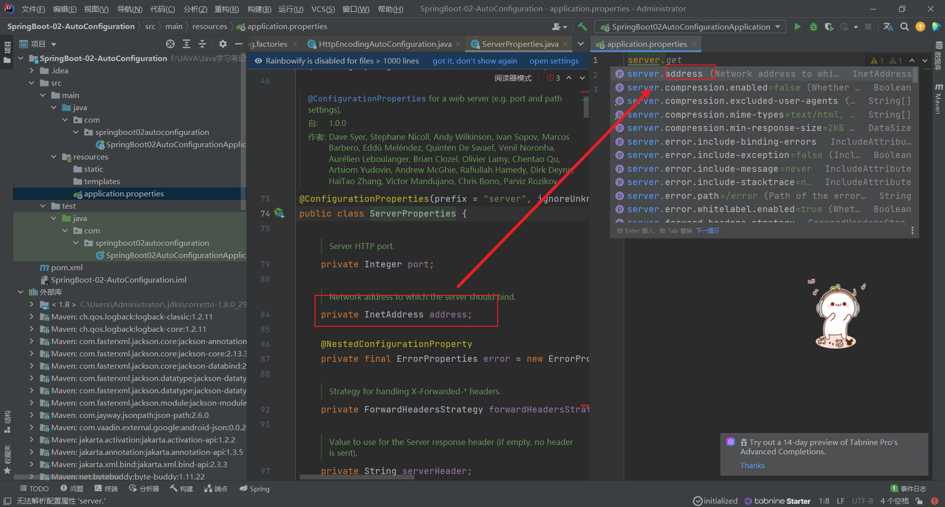This screenshot has height=507, width=945.
Task: Click 'open settings' link
Action: 554,61
